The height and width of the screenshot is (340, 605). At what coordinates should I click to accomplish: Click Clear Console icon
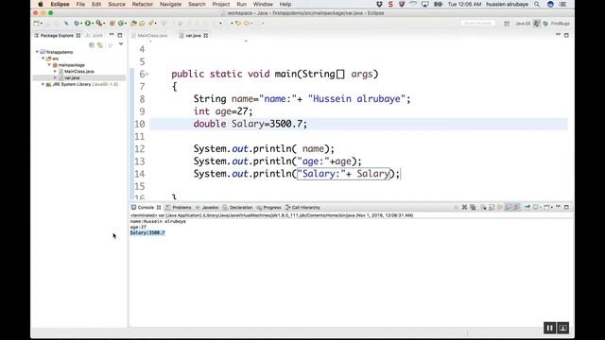point(483,208)
